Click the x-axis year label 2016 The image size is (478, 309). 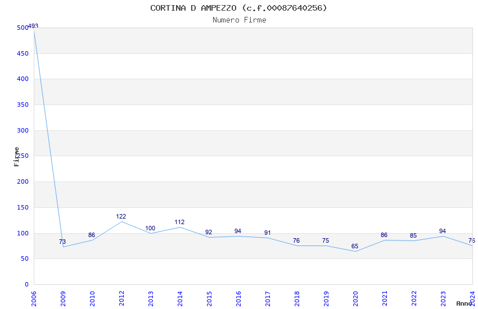click(x=238, y=299)
